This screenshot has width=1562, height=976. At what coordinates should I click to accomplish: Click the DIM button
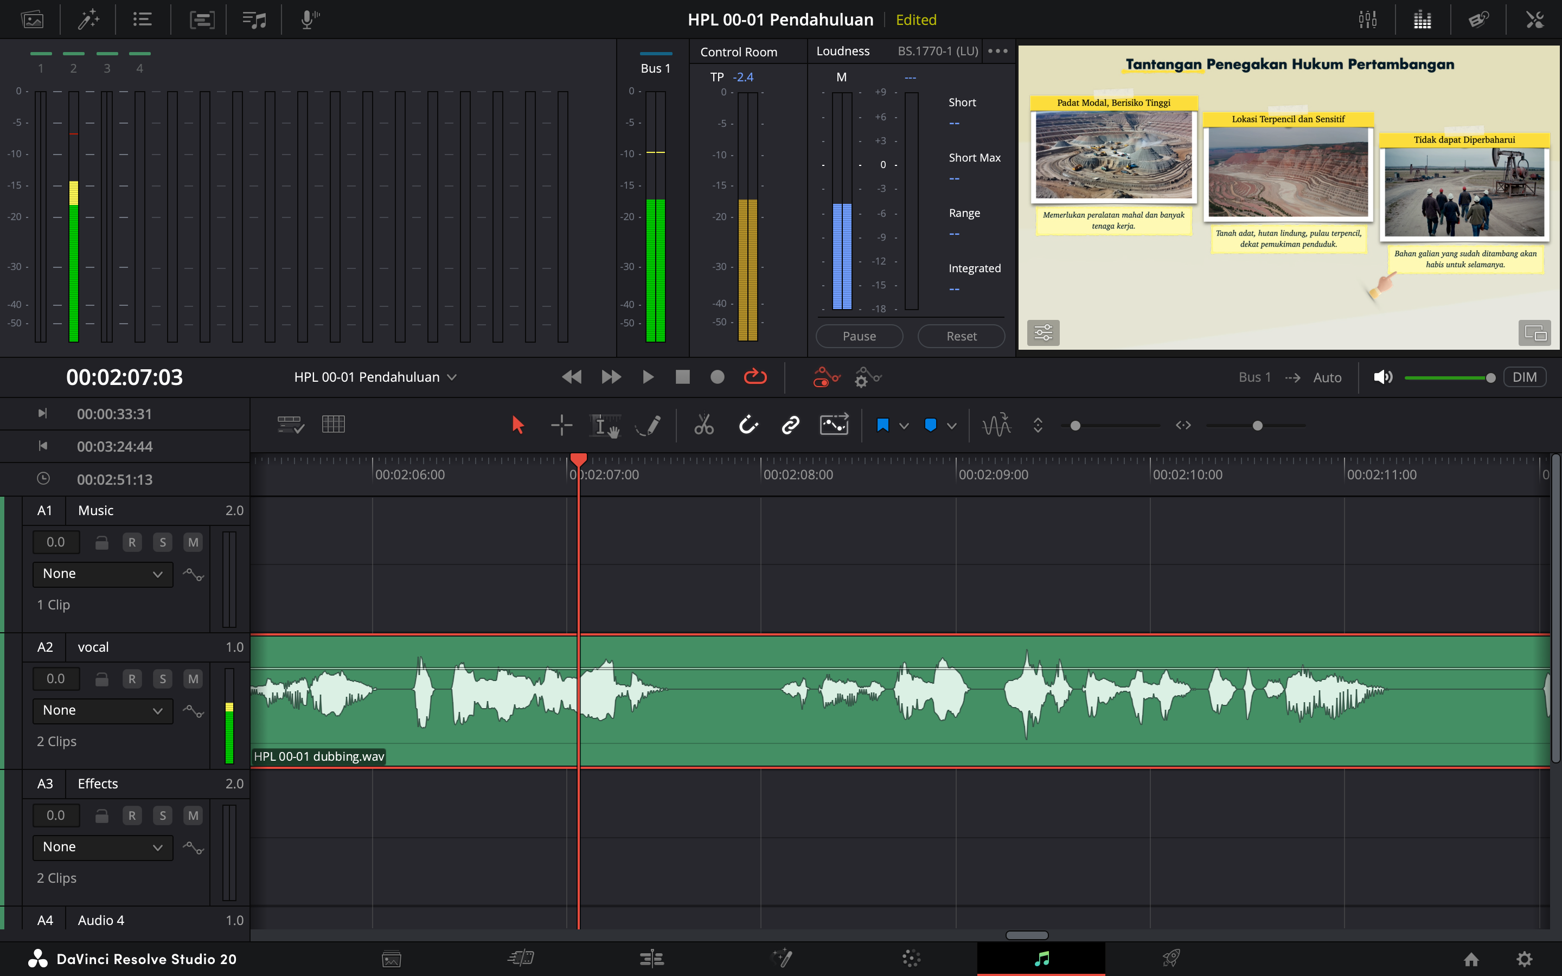(1524, 377)
